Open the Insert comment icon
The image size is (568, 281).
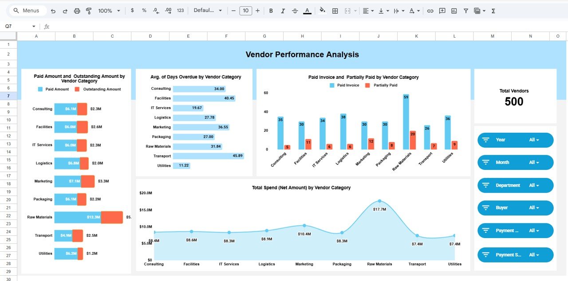(442, 10)
